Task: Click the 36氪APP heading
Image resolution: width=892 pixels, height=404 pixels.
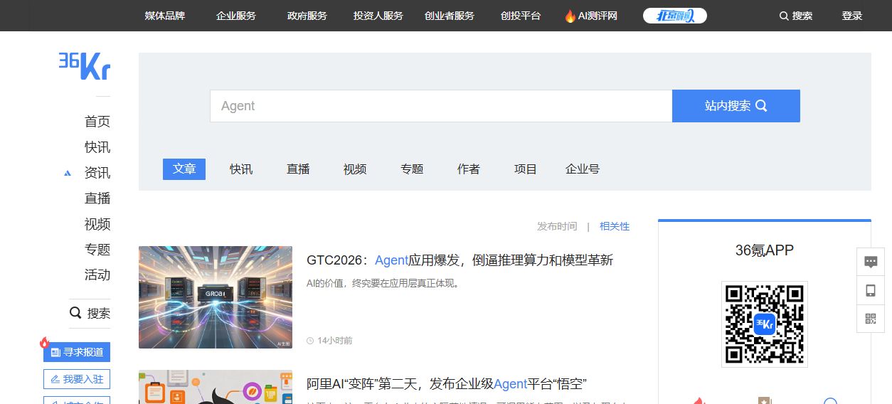Action: [765, 250]
